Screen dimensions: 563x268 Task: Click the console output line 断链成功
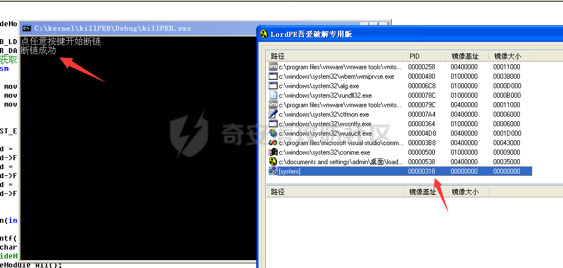39,50
